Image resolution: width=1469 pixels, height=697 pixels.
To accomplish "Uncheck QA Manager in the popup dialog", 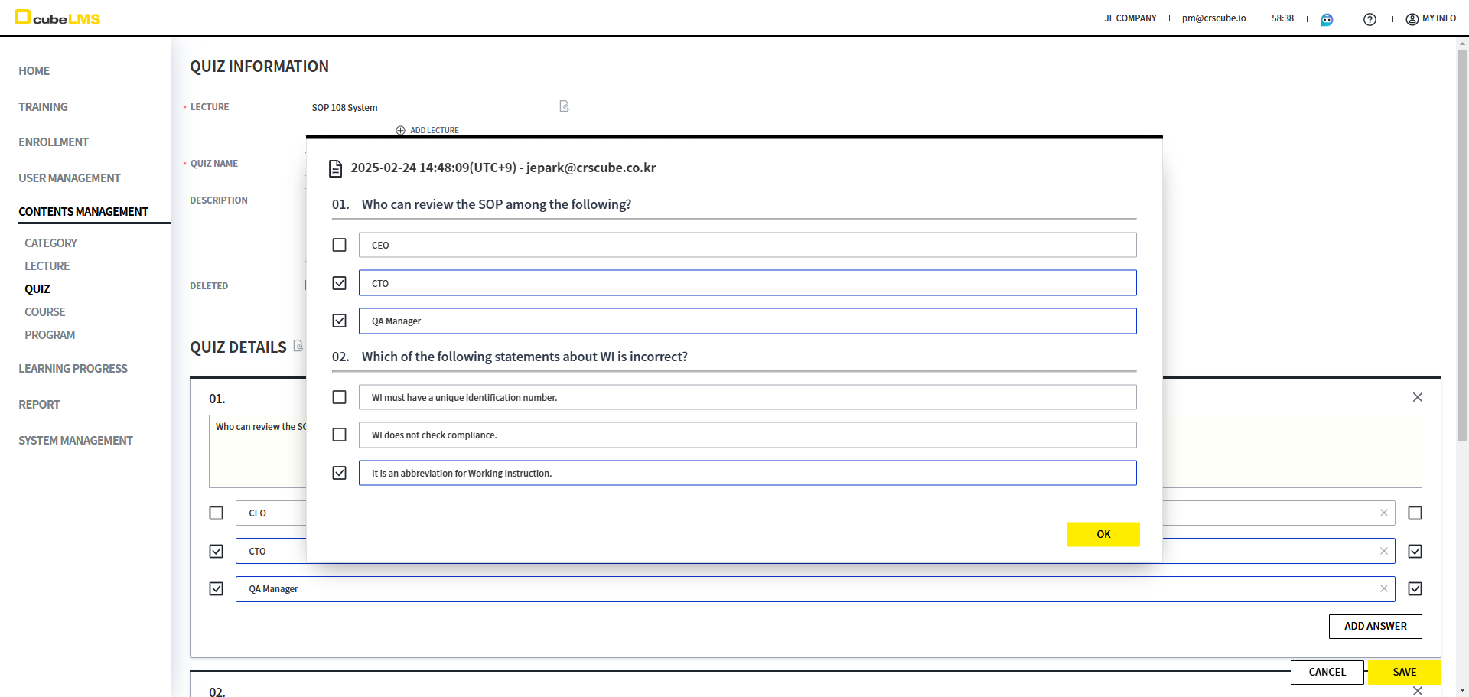I will click(x=339, y=321).
